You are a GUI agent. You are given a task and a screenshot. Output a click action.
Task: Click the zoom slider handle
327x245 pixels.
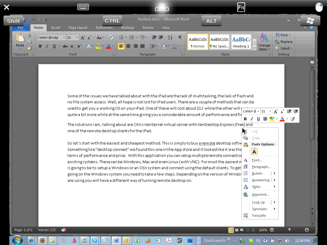pos(289,230)
